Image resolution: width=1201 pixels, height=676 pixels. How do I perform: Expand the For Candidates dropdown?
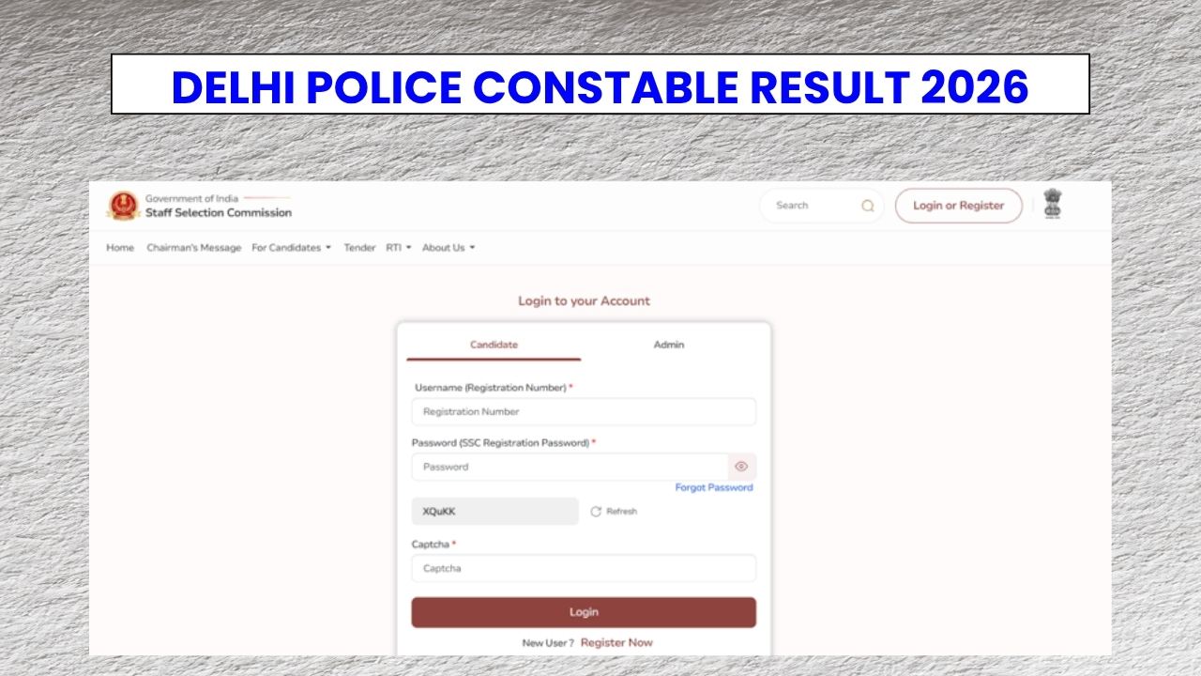[x=292, y=248]
